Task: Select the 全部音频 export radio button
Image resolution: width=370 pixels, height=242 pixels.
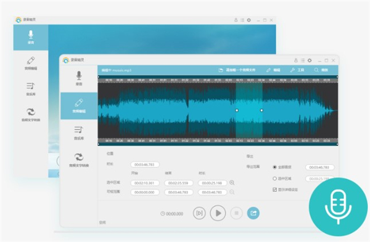Action: 274,167
